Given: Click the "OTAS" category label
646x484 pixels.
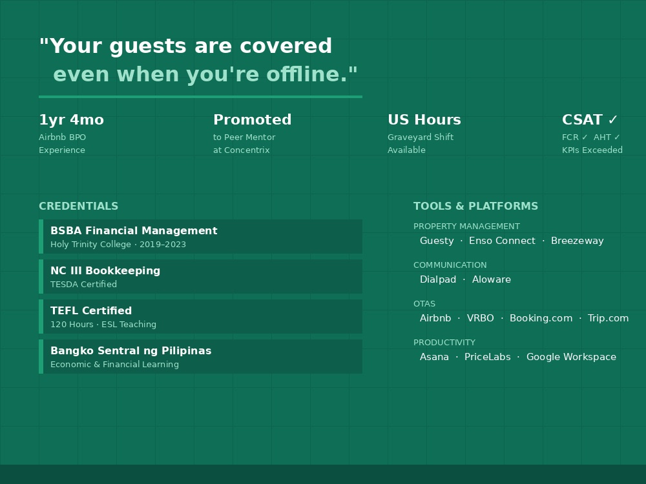Looking at the screenshot, I should 424,304.
